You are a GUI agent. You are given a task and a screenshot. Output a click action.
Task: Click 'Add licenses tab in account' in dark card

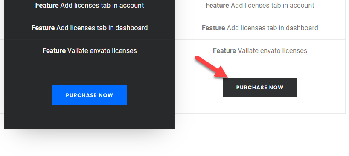coord(102,6)
